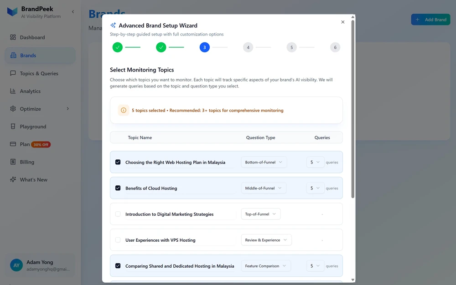Uncheck Choosing the Right Web Hosting Plan topic
Image resolution: width=456 pixels, height=285 pixels.
point(118,162)
